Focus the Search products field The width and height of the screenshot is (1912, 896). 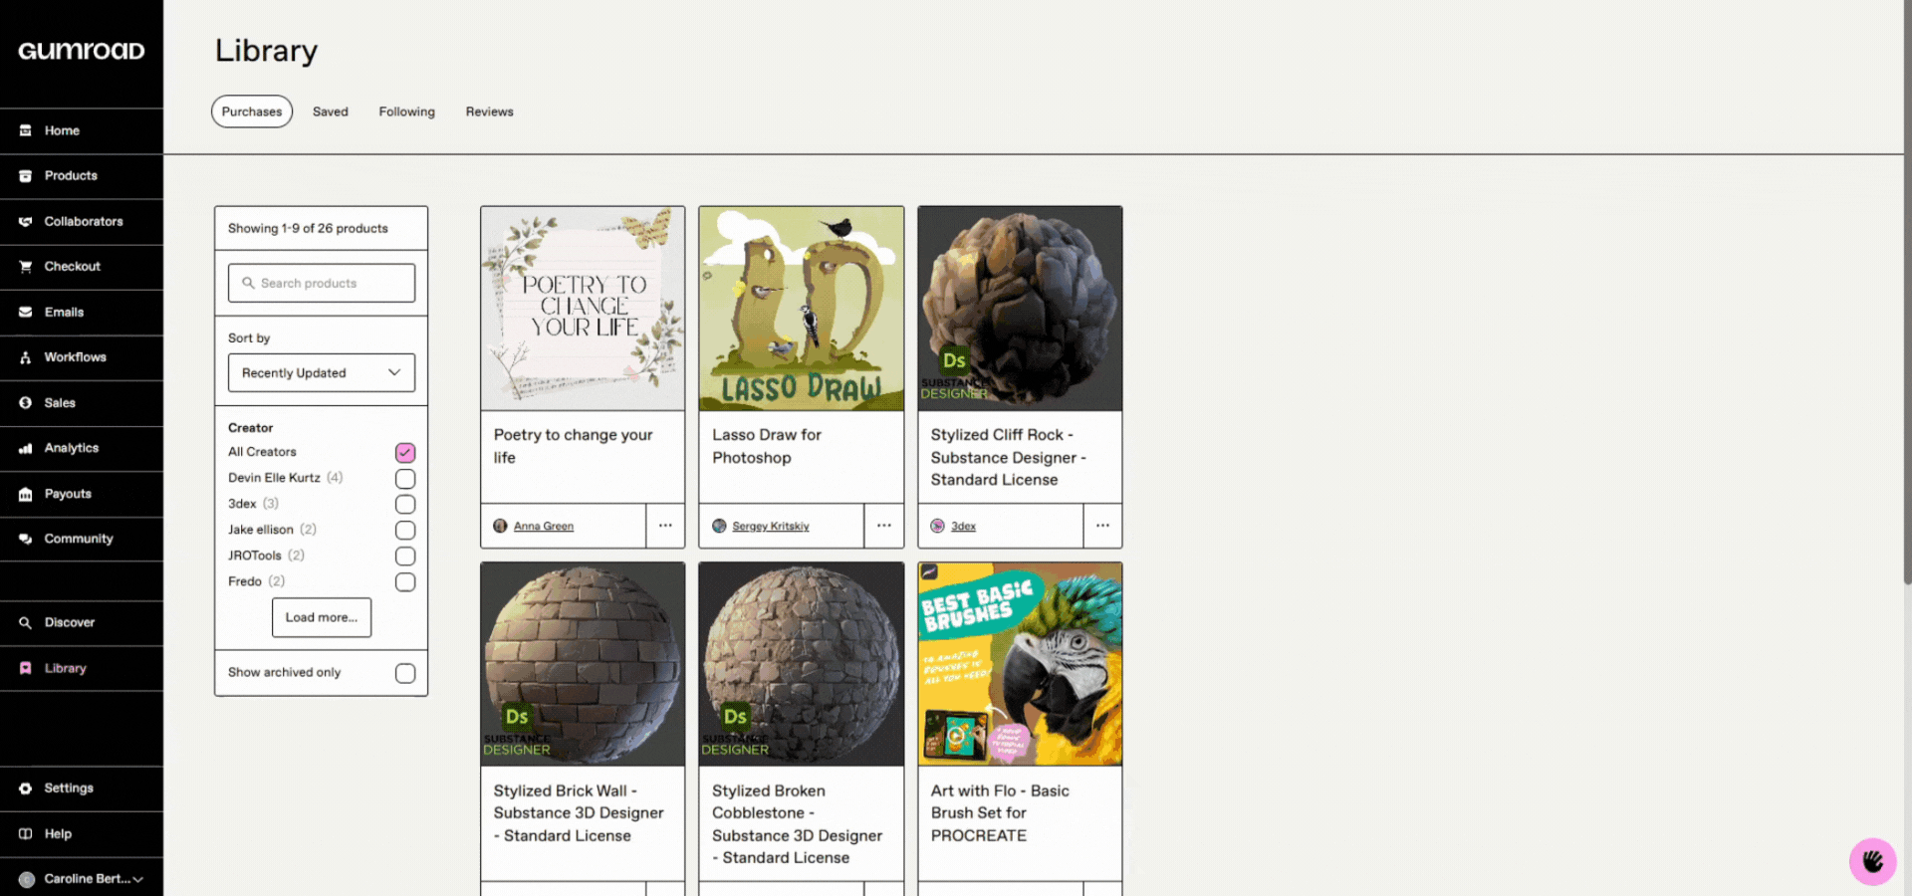[x=321, y=283]
